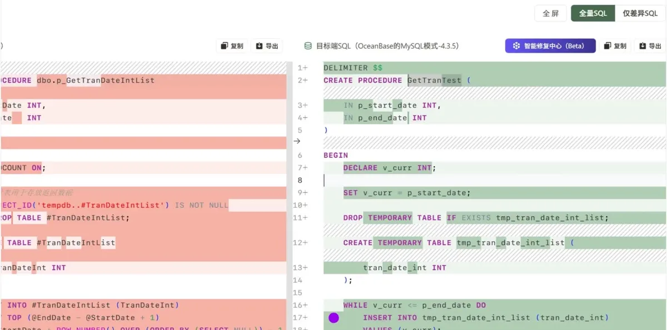
Task: Copy target SQL using right 复制 button
Action: click(615, 46)
